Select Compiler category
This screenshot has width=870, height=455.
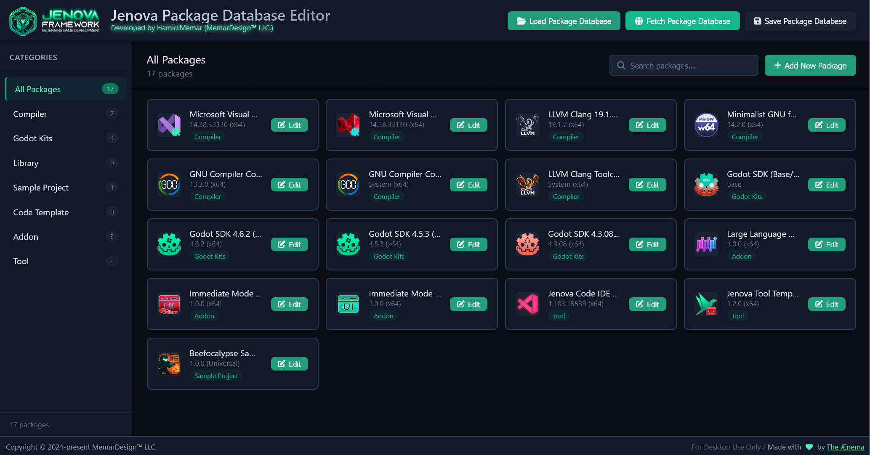click(66, 114)
